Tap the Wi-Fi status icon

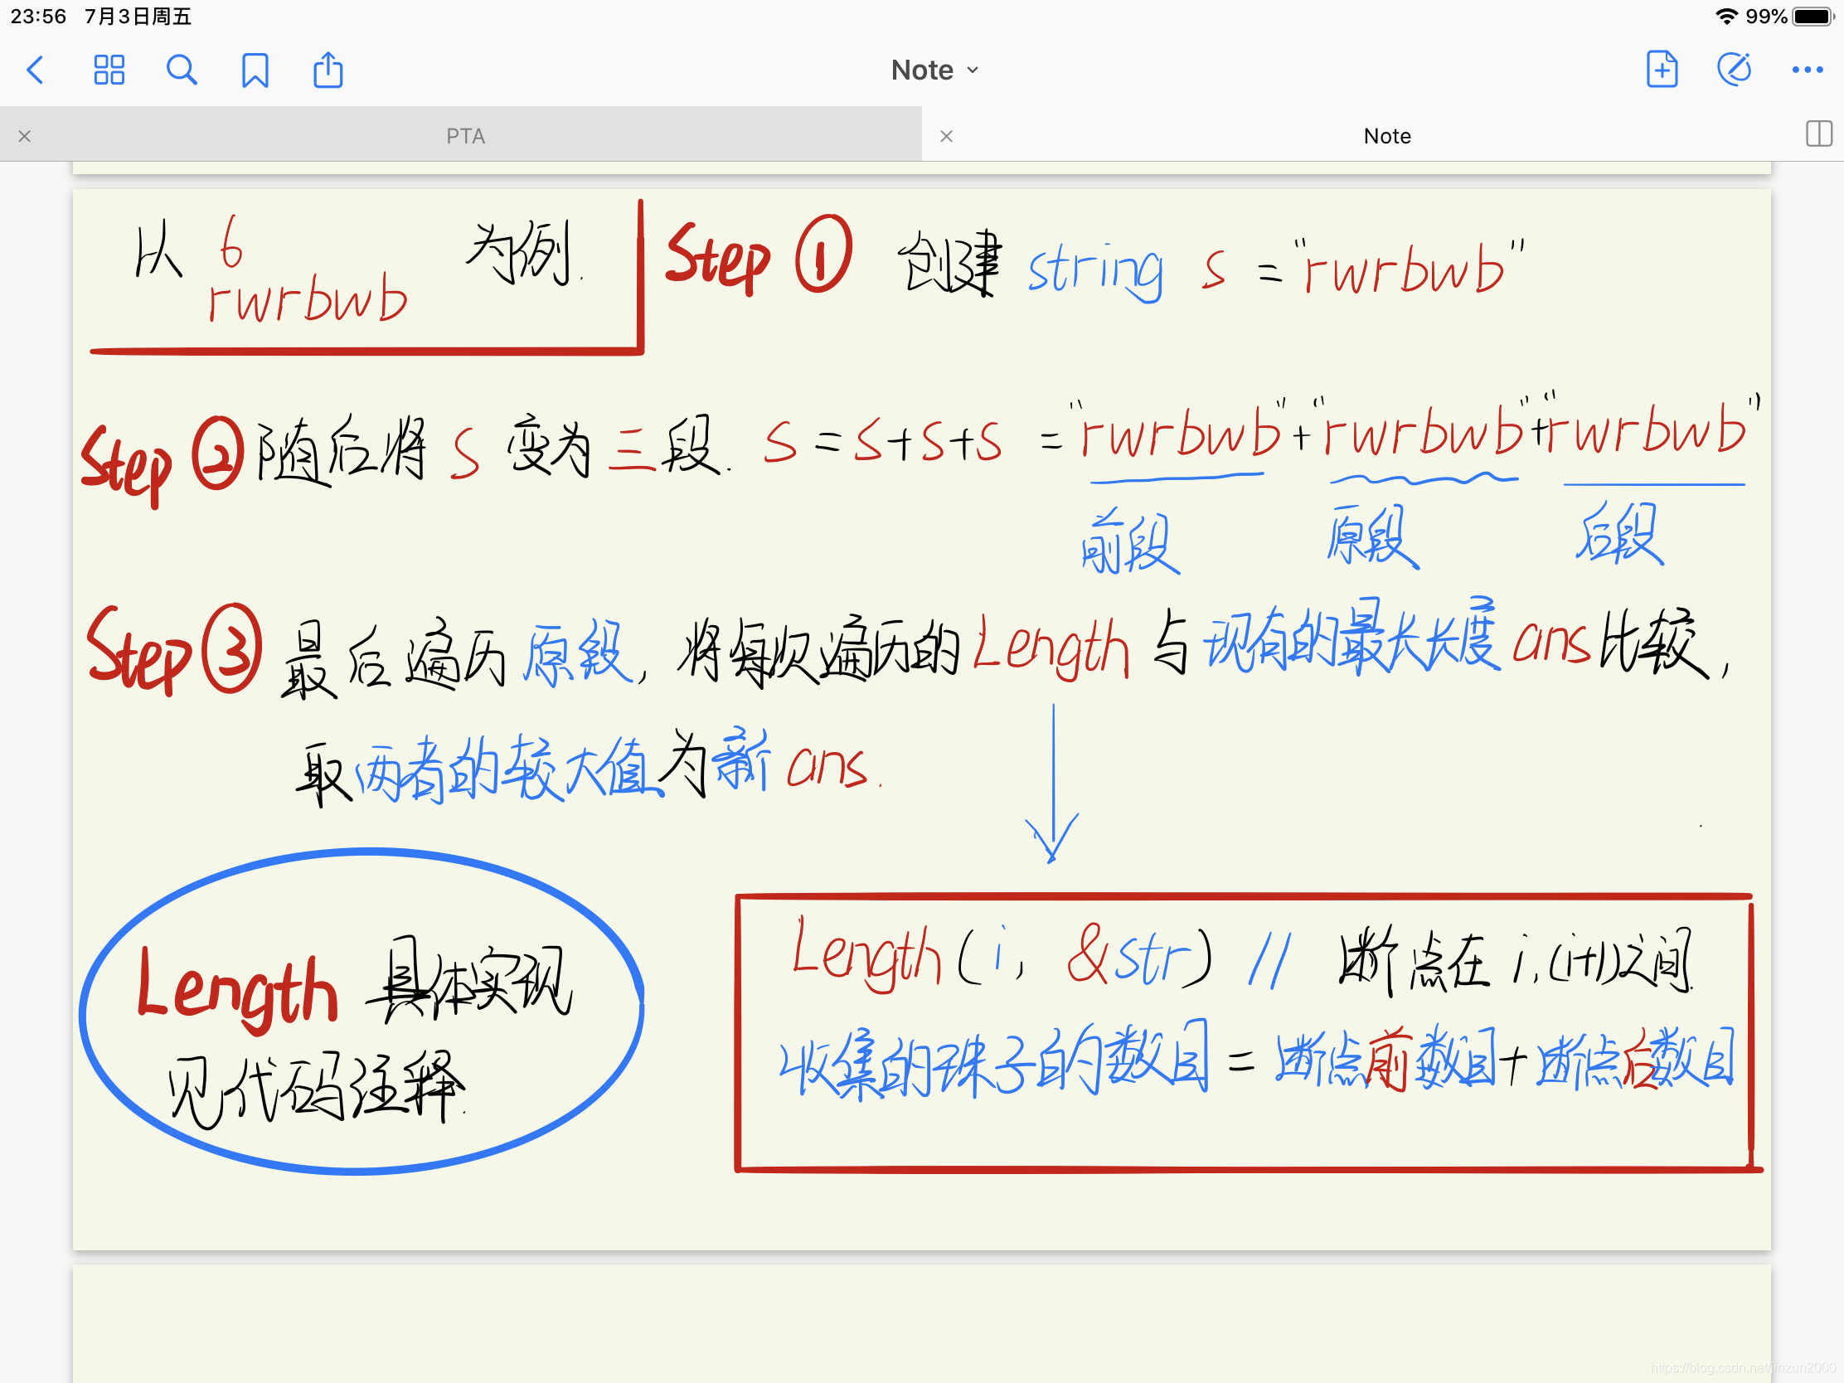[1725, 16]
